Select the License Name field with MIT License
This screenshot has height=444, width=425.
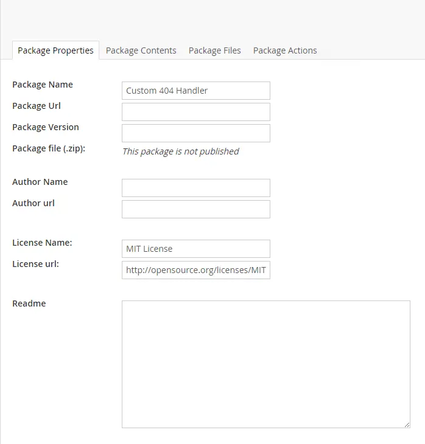195,249
